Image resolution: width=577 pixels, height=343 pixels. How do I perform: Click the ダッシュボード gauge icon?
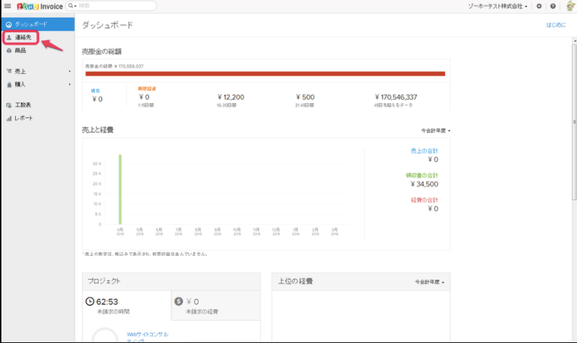tap(9, 24)
